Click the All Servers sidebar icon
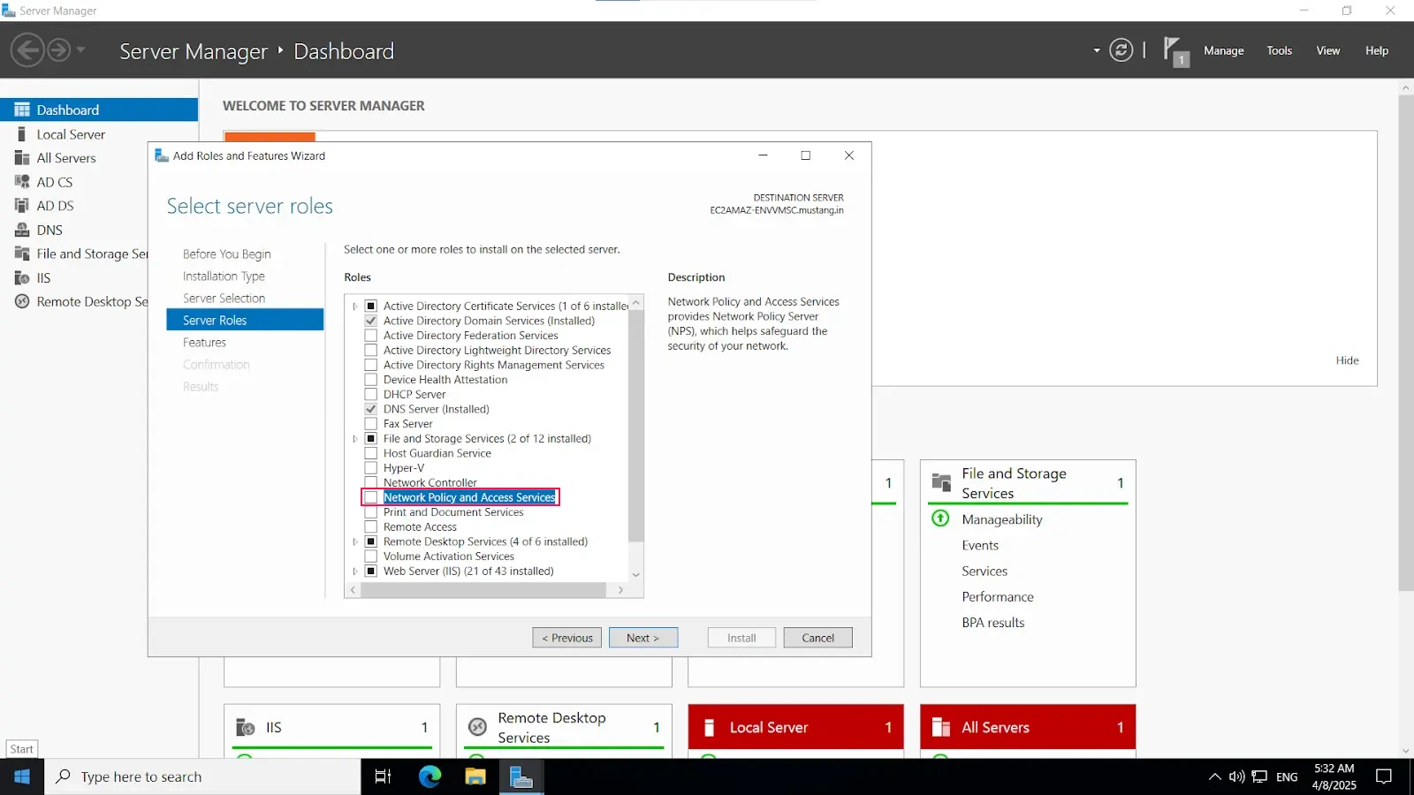 click(22, 158)
